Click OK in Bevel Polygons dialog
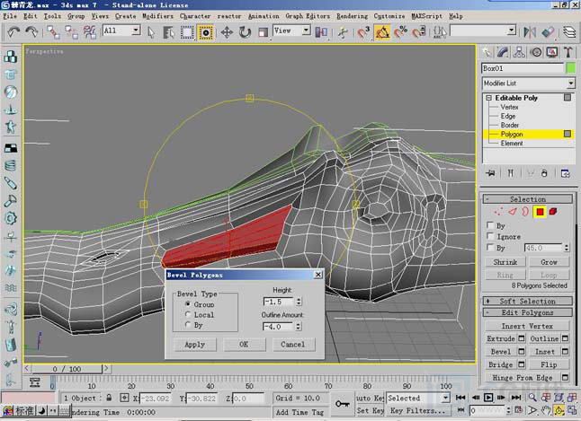The image size is (581, 421). [x=244, y=345]
